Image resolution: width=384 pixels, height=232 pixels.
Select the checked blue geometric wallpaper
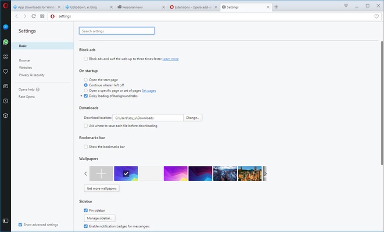click(126, 173)
